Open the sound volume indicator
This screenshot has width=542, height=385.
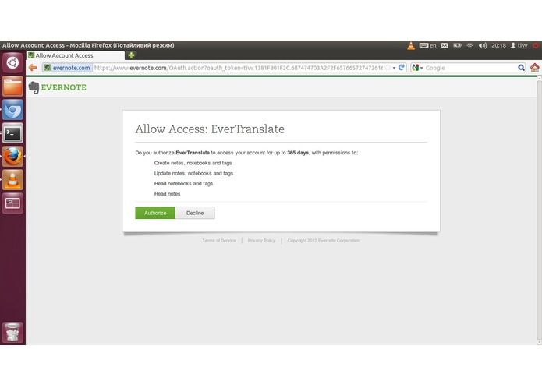point(483,45)
